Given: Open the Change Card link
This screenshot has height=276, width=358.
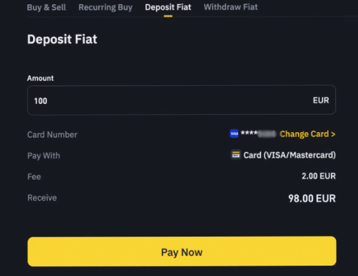Looking at the screenshot, I should pos(308,134).
